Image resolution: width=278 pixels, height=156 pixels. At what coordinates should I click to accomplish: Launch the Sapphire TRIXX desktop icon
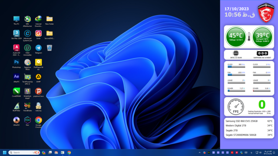pos(27,65)
